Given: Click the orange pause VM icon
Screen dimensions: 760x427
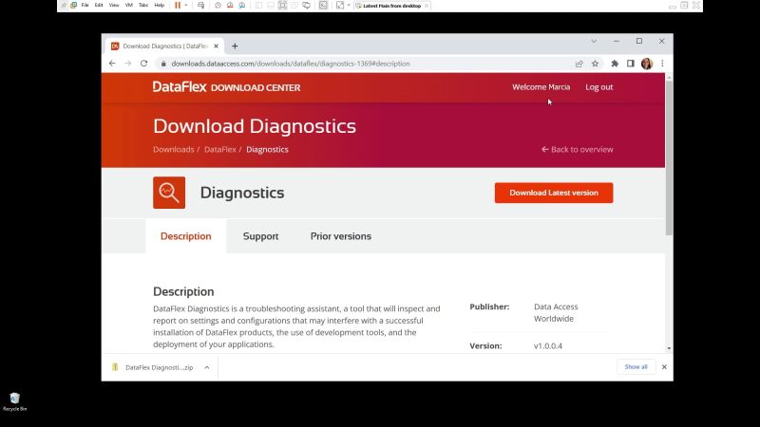Looking at the screenshot, I should [178, 6].
